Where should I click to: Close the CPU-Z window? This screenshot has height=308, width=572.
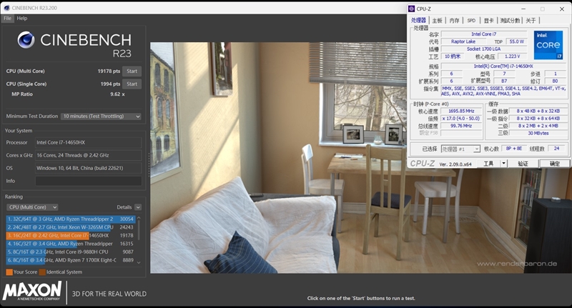click(562, 9)
